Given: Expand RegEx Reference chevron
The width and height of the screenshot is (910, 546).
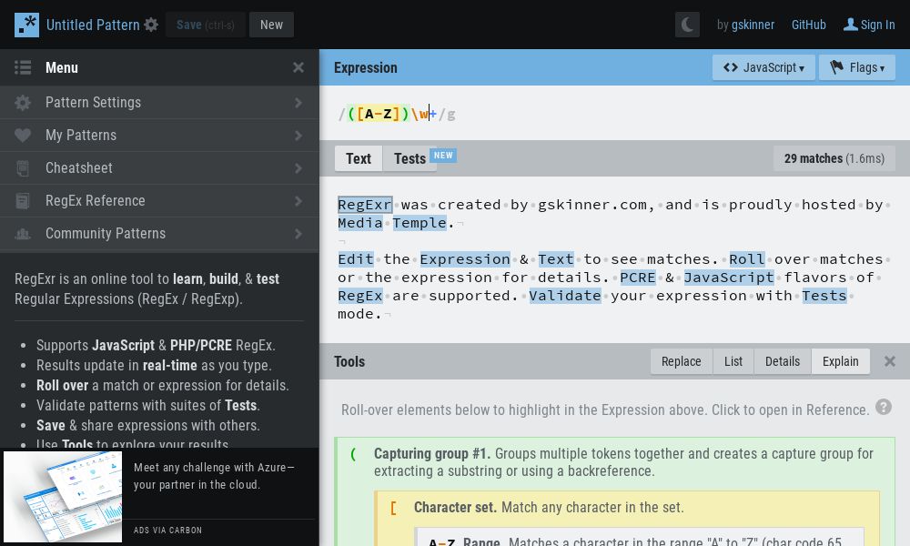Looking at the screenshot, I should (x=298, y=201).
